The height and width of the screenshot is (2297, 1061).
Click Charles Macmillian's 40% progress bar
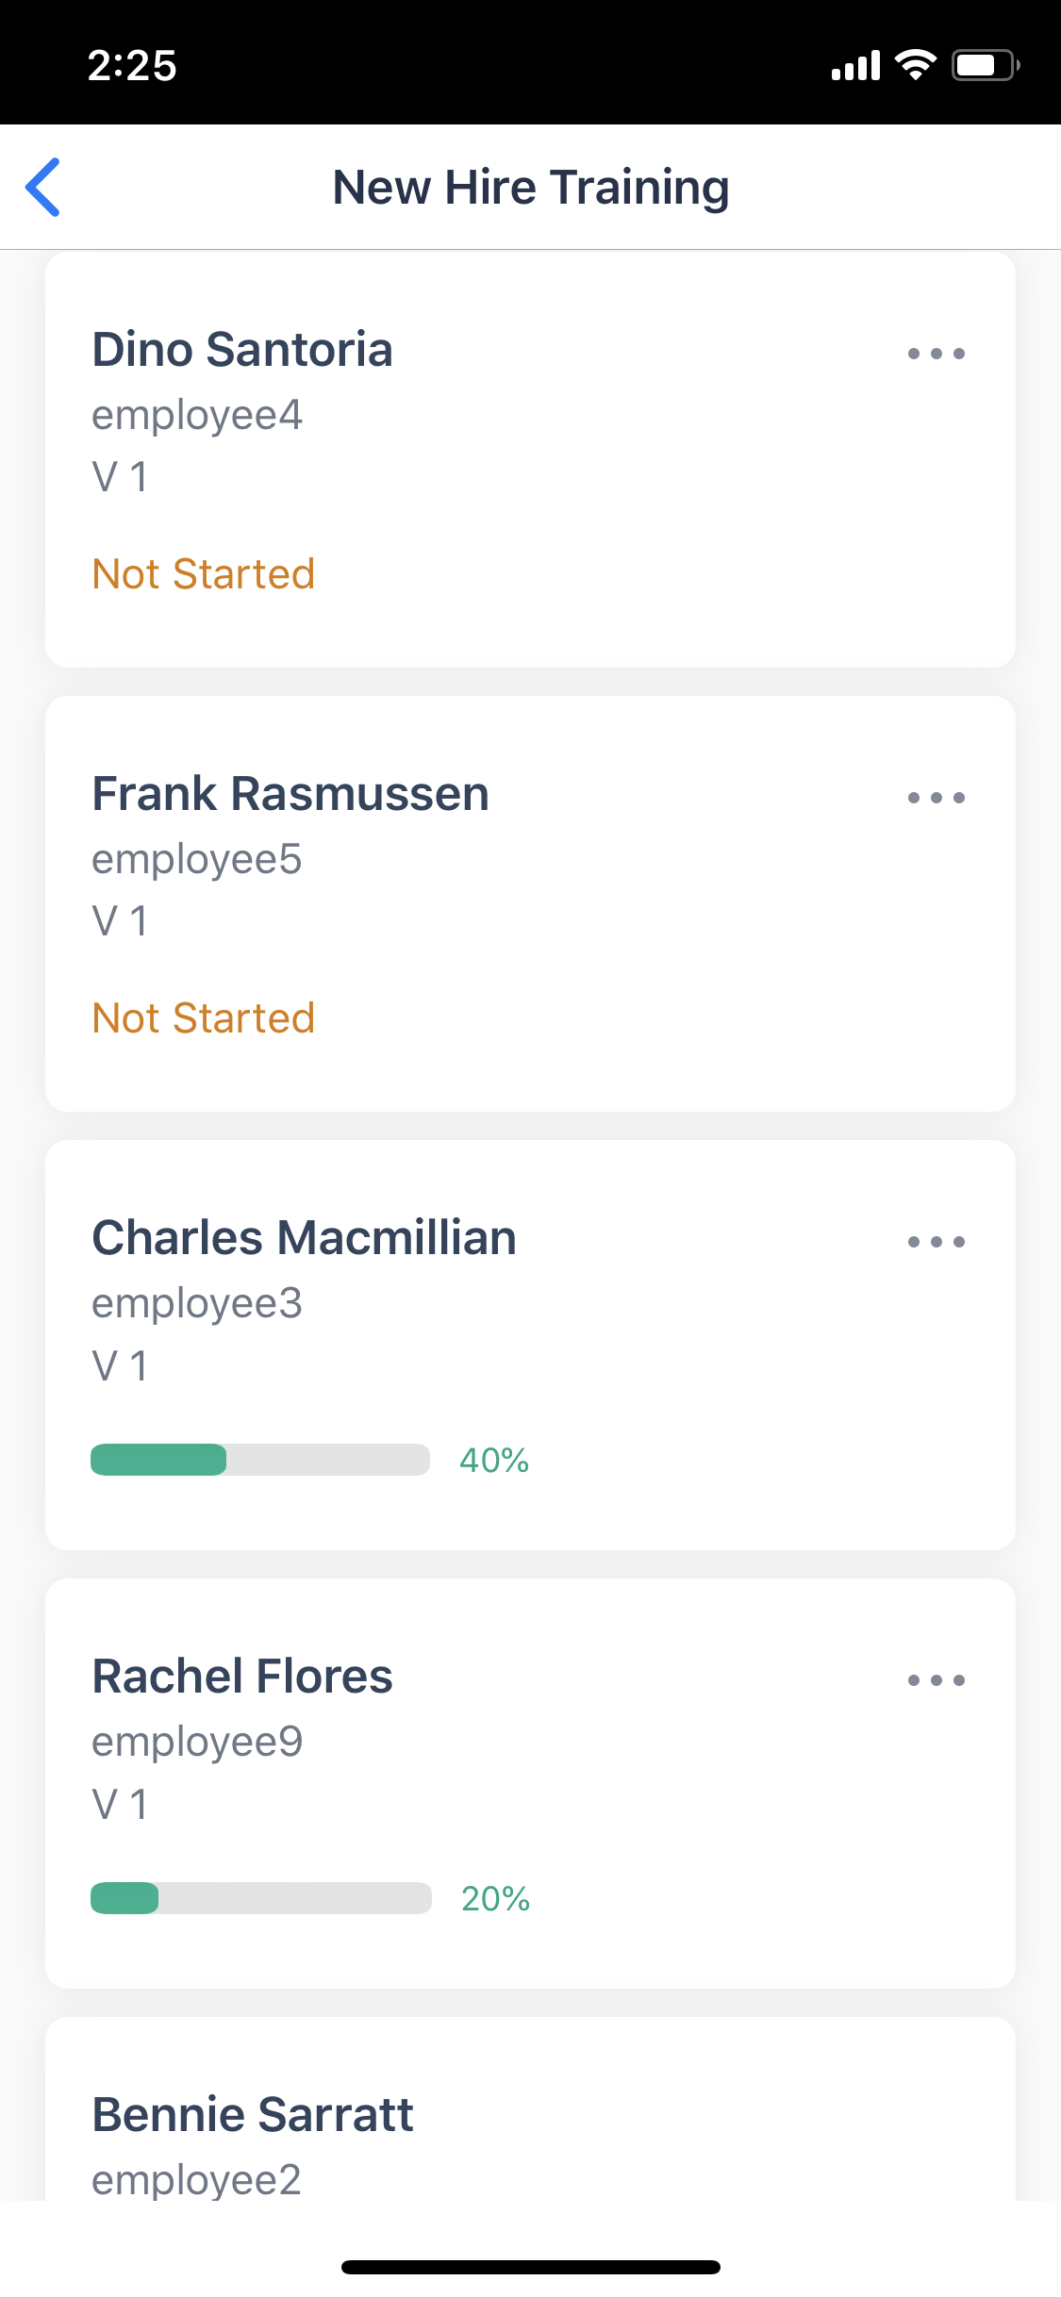point(260,1460)
